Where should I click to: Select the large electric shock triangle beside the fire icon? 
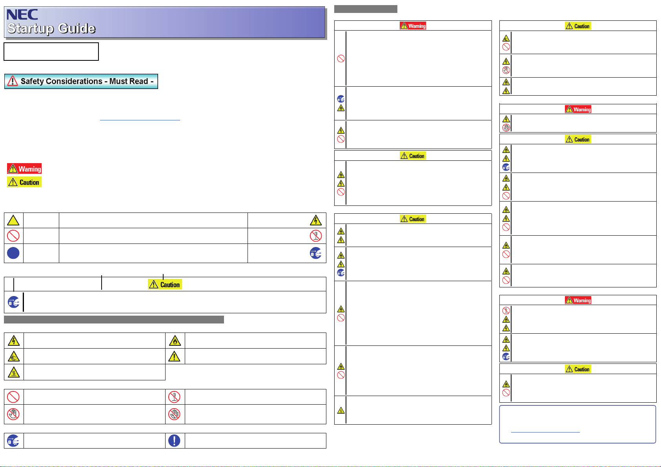pyautogui.click(x=14, y=340)
